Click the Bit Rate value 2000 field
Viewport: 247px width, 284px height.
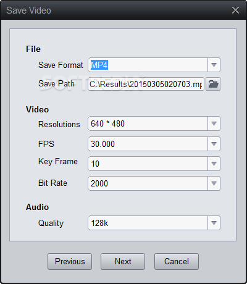pyautogui.click(x=148, y=183)
